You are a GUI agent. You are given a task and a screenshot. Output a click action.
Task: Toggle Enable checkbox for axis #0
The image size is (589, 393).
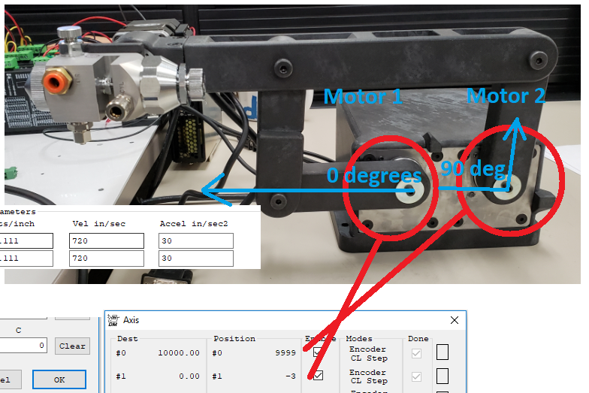click(x=318, y=352)
